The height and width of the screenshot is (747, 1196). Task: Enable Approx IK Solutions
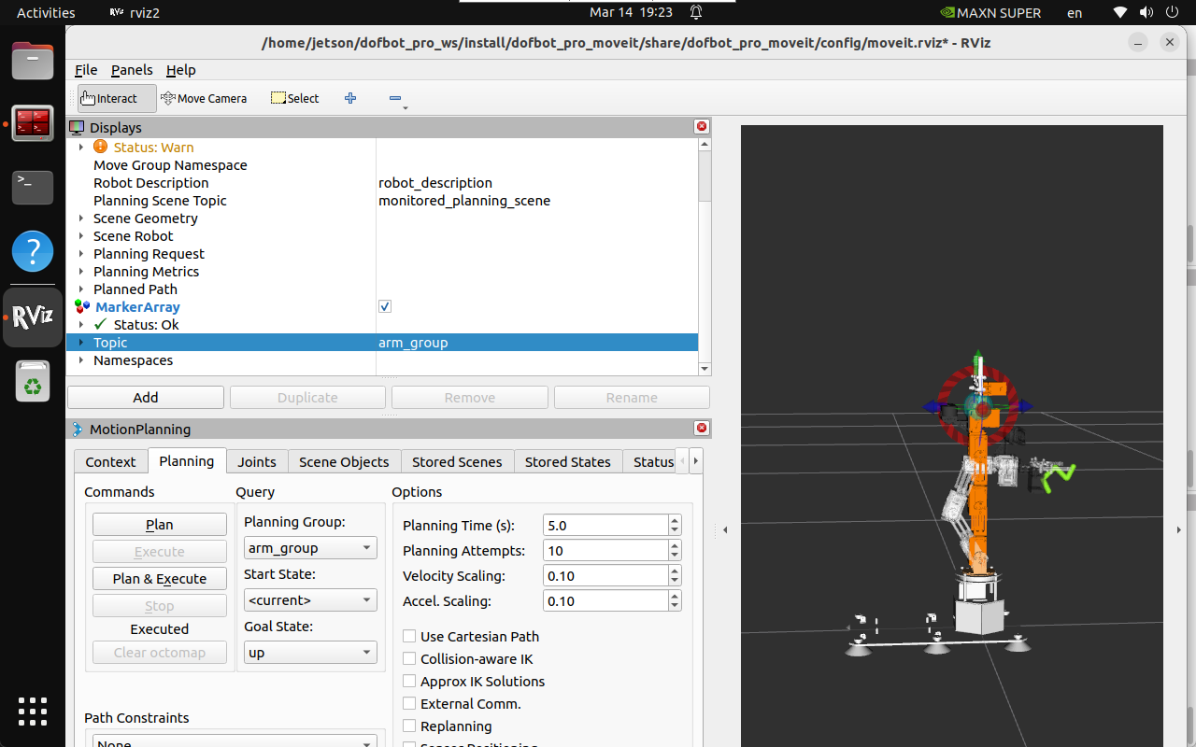(x=409, y=681)
